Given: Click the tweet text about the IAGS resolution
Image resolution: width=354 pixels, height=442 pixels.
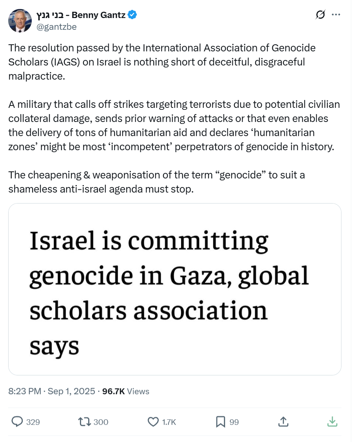Looking at the screenshot, I should (x=162, y=62).
